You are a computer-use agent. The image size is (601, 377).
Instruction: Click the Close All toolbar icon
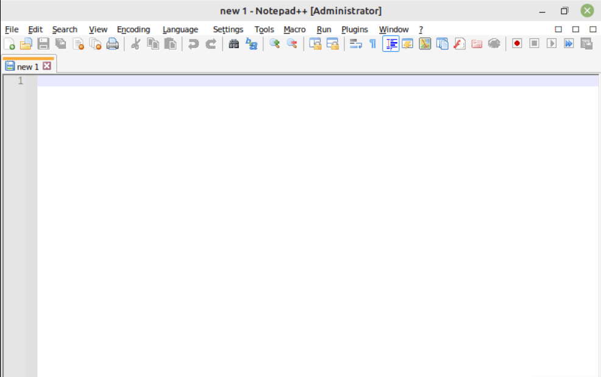[96, 44]
